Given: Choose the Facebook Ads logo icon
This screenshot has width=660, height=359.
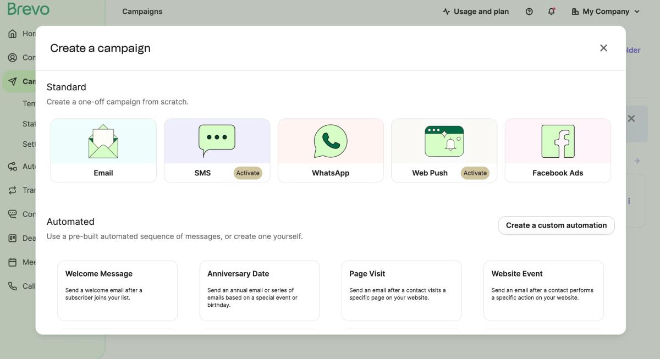Looking at the screenshot, I should point(558,141).
